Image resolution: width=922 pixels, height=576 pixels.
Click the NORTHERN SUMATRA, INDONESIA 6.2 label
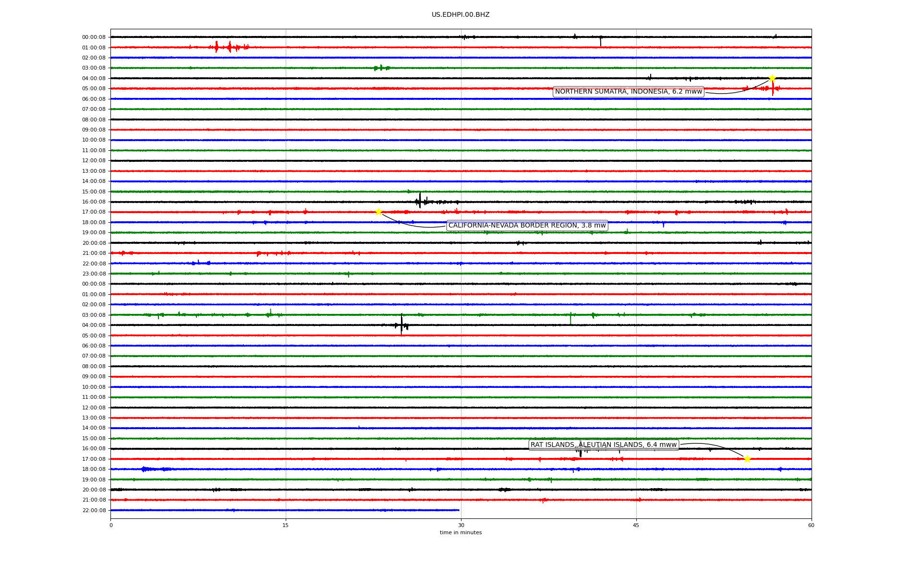tap(628, 92)
